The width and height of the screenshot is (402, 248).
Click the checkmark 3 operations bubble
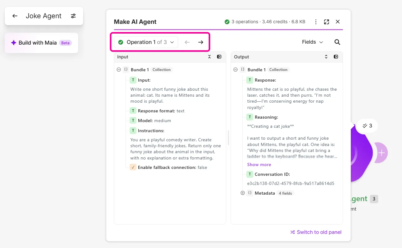click(367, 126)
